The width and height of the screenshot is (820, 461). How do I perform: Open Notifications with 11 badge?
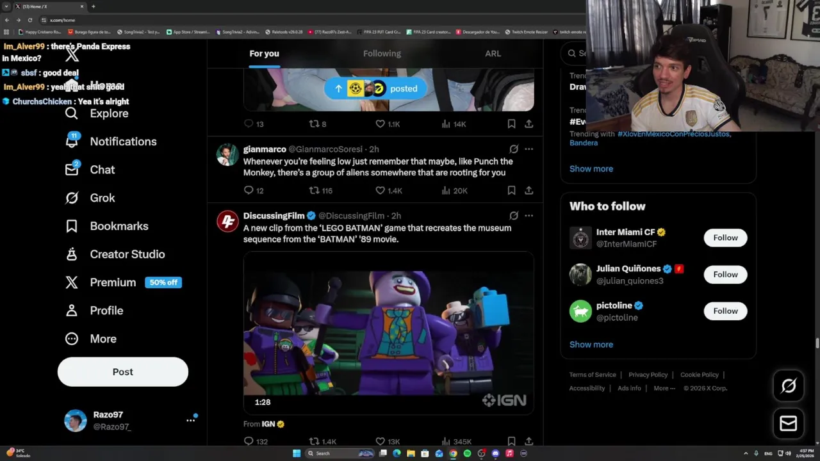111,142
